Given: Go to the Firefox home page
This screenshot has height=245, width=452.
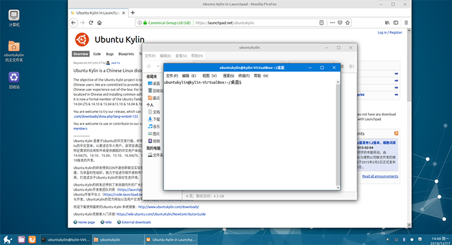Looking at the screenshot, I should pos(99,23).
